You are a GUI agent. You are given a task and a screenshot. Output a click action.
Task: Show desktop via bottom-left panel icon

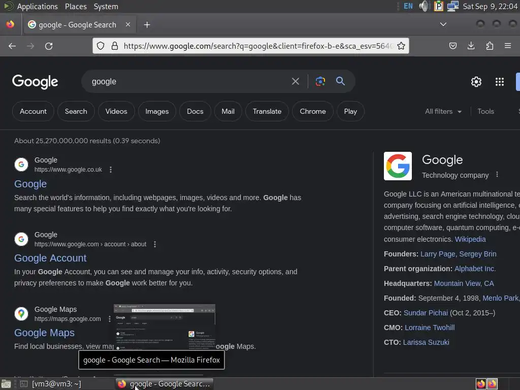click(6, 384)
